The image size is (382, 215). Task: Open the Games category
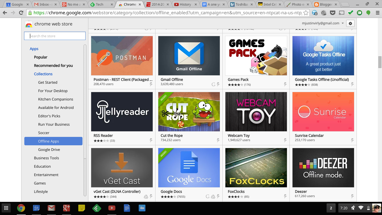click(40, 183)
